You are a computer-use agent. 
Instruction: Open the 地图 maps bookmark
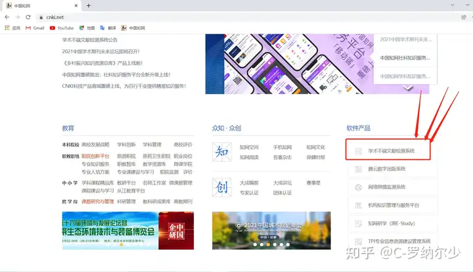pos(87,28)
